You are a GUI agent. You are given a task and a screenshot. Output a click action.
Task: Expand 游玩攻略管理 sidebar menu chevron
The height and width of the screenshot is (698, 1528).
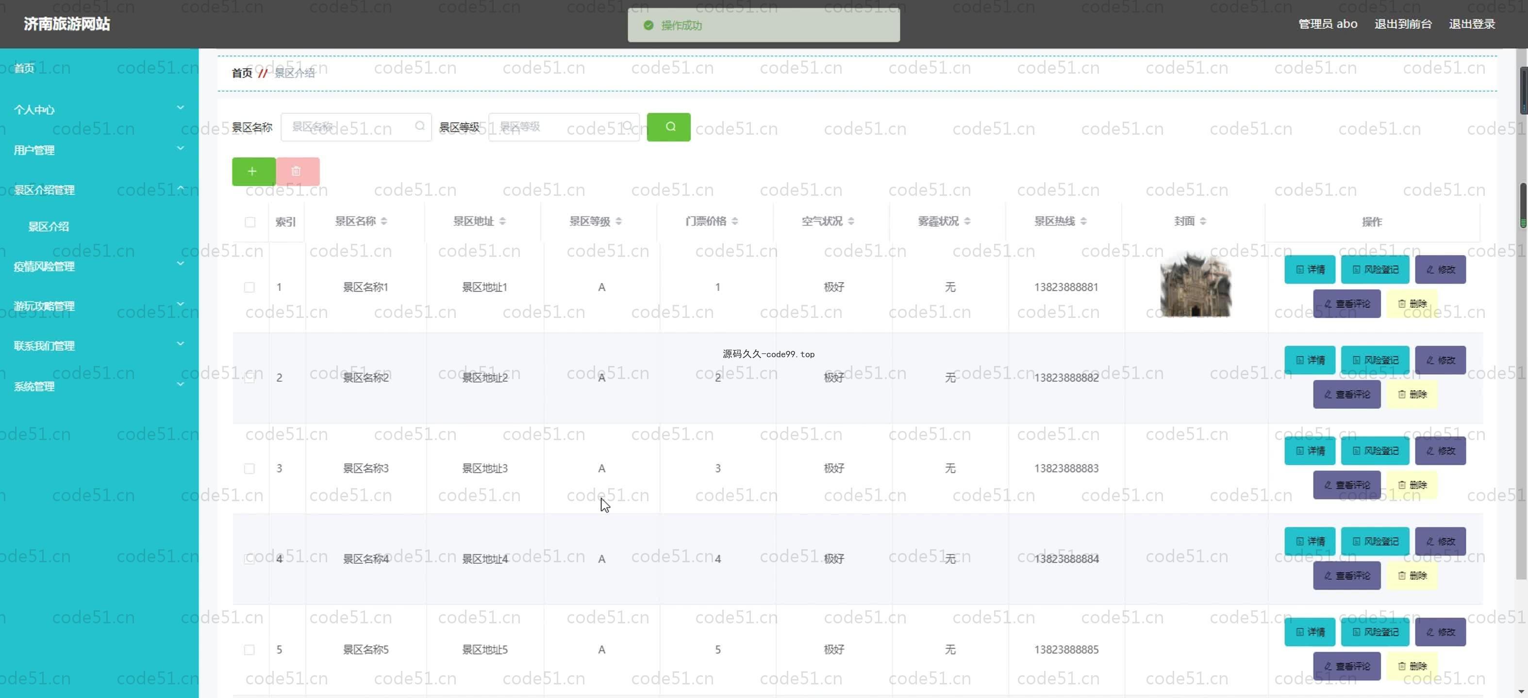(x=181, y=304)
